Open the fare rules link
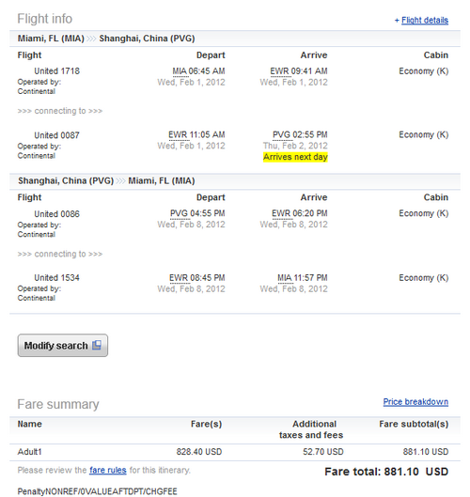 pyautogui.click(x=108, y=470)
